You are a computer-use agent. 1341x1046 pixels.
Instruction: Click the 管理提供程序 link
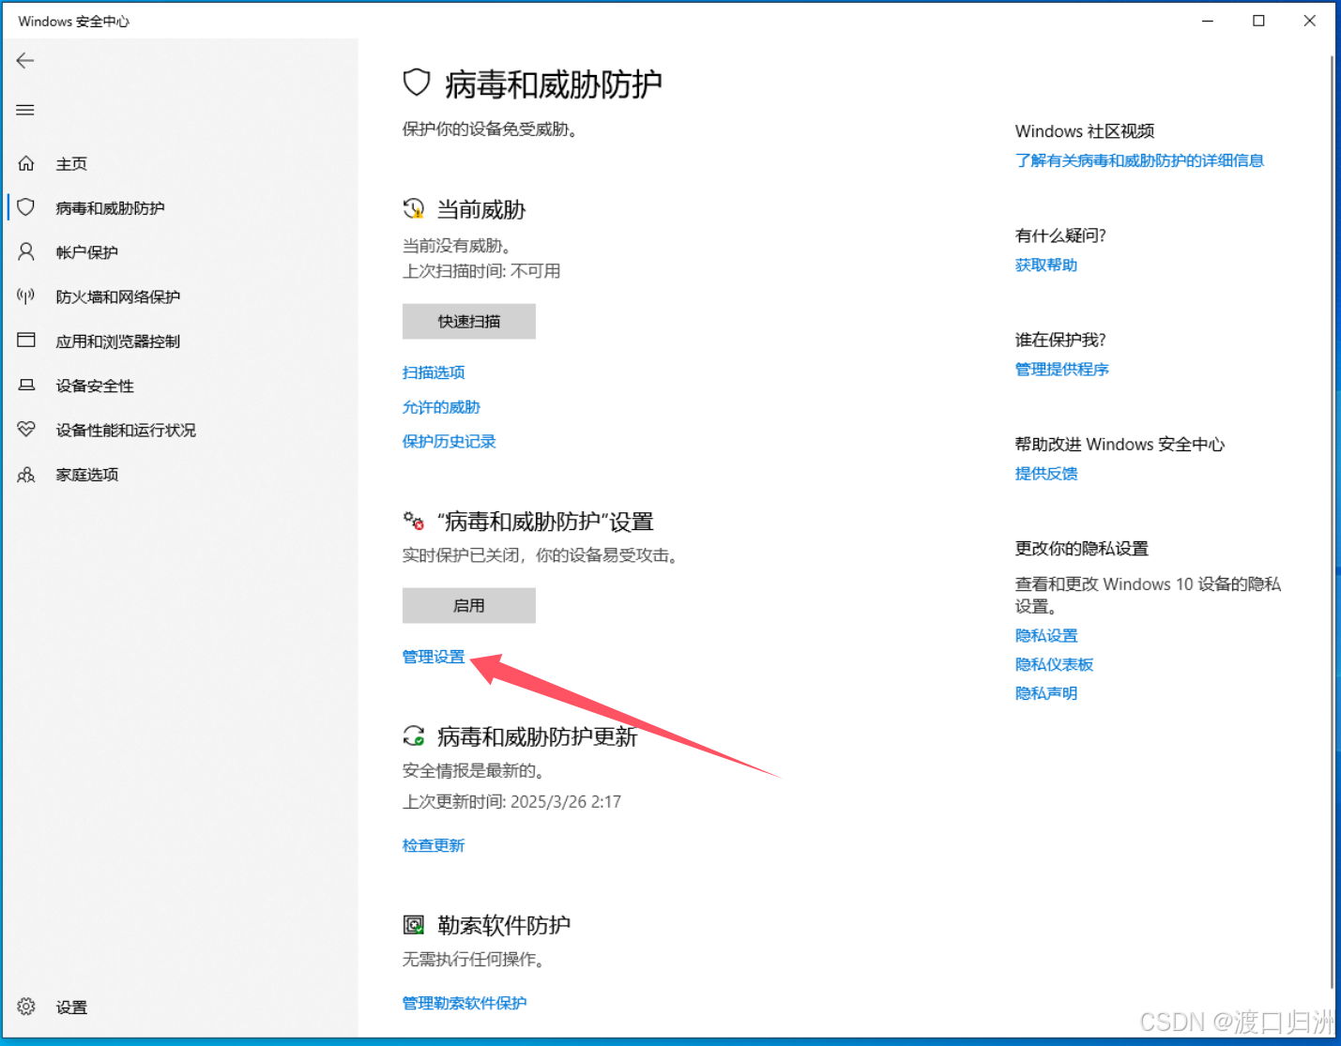coord(1061,369)
